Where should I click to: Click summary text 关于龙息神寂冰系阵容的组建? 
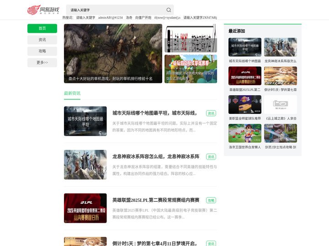(164, 170)
